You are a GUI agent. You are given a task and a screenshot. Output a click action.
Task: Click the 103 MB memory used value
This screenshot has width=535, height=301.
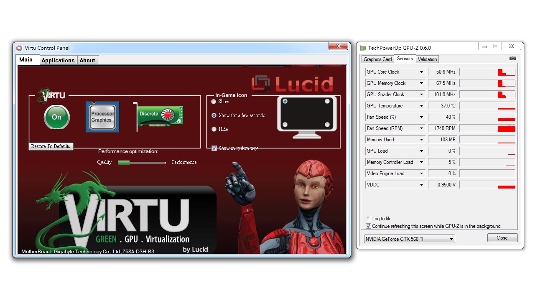pyautogui.click(x=442, y=140)
